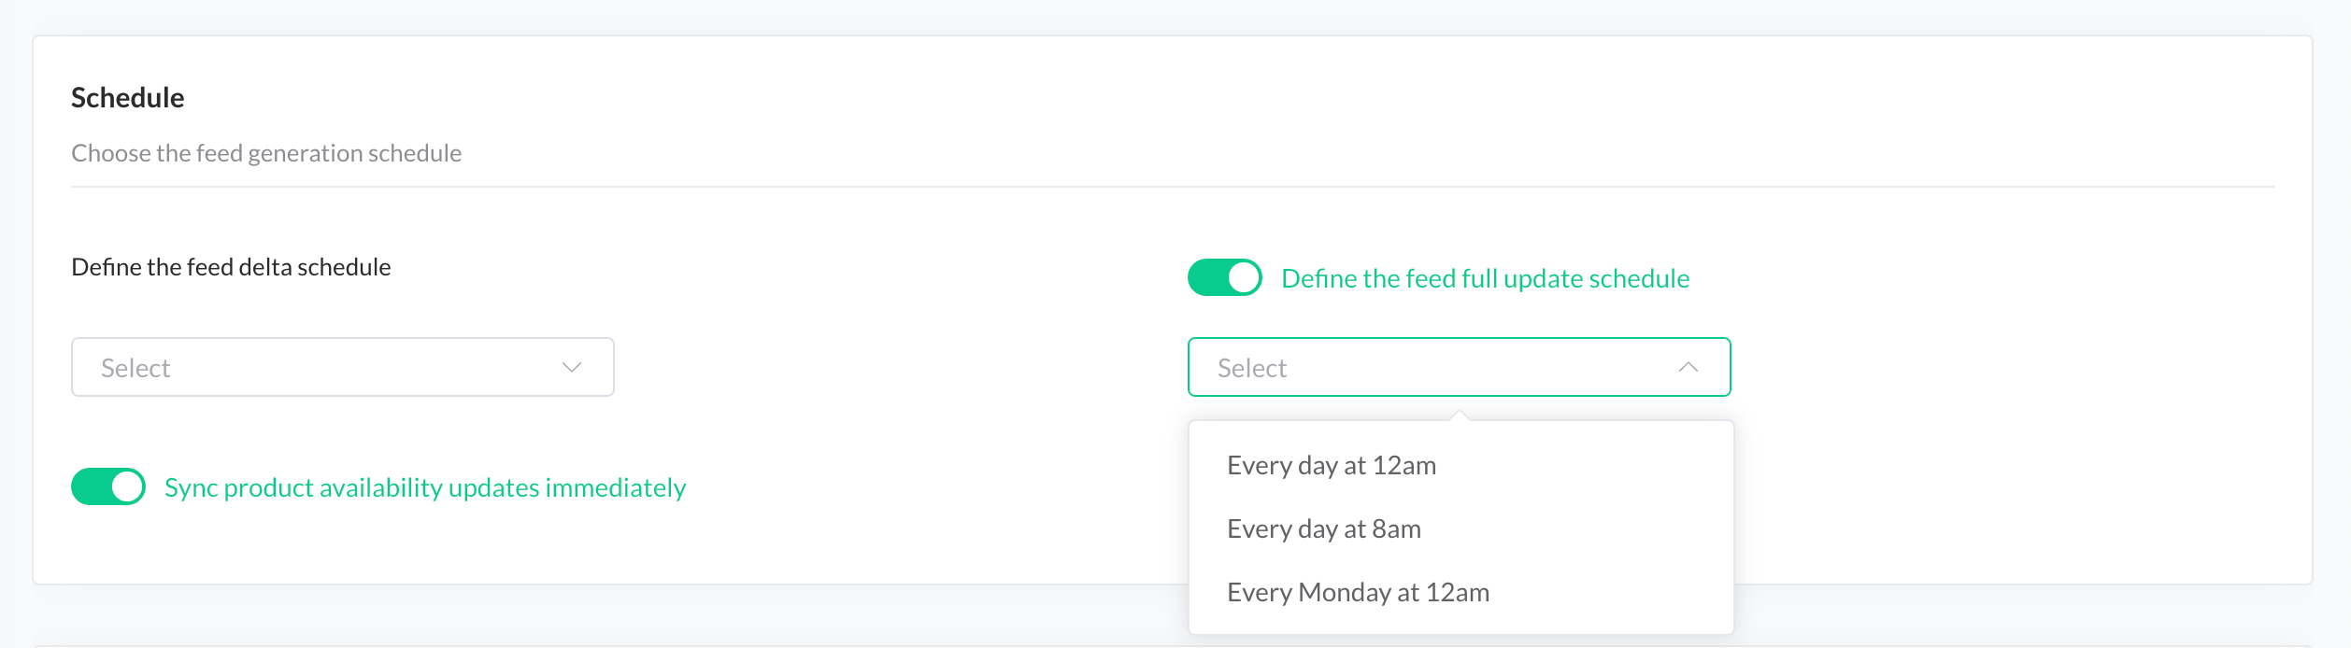
Task: Click the Select placeholder in the delta dropdown
Action: (135, 369)
